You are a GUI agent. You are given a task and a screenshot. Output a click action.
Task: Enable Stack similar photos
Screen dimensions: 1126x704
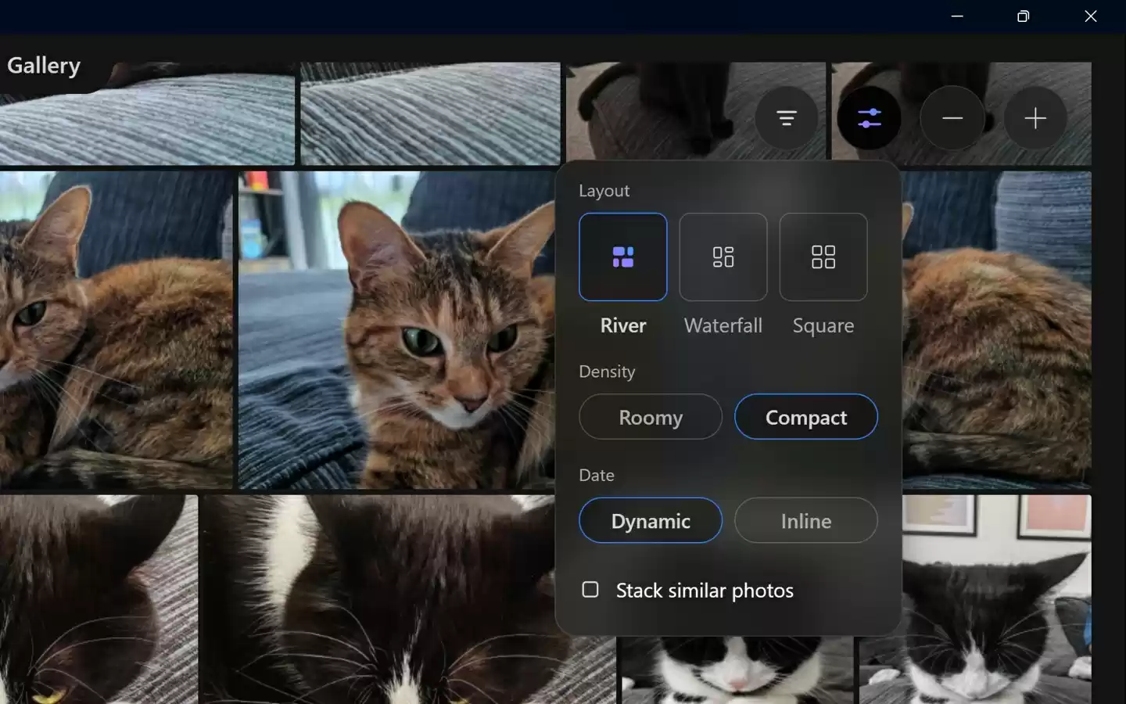click(589, 590)
